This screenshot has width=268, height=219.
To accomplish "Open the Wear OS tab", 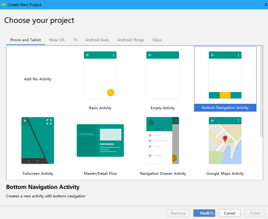I will tap(57, 40).
